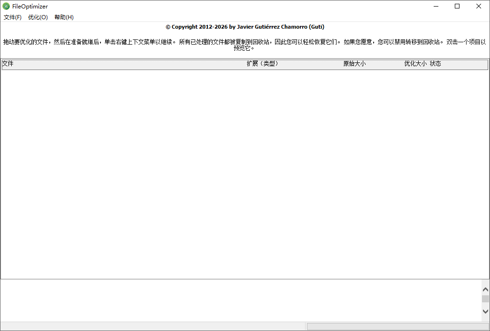Click the copyright text by Javier Gutiérrez Chamorro

pyautogui.click(x=245, y=27)
